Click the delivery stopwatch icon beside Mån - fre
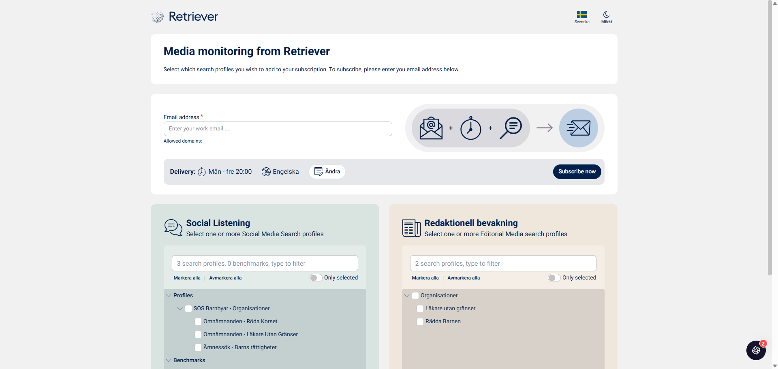778x369 pixels. (202, 172)
